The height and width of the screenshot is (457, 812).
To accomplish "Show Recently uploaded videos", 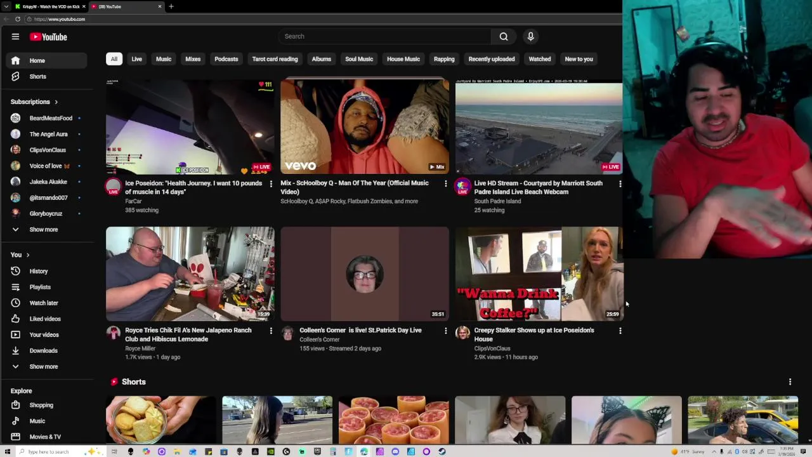I will (x=492, y=59).
